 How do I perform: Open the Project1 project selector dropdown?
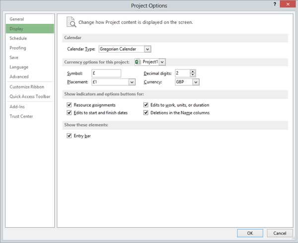coord(162,62)
